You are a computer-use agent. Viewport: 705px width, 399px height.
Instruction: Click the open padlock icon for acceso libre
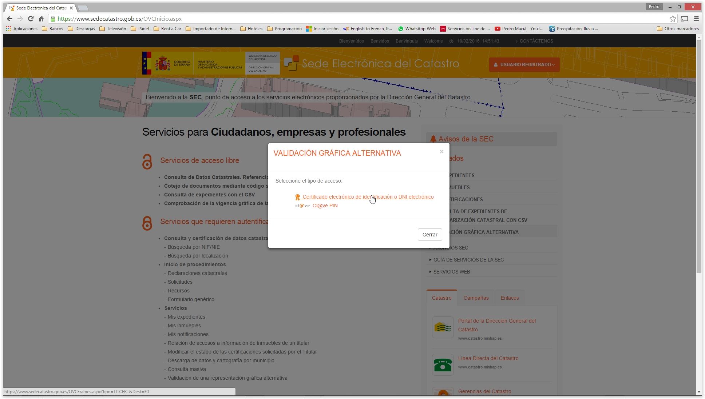[x=147, y=161]
